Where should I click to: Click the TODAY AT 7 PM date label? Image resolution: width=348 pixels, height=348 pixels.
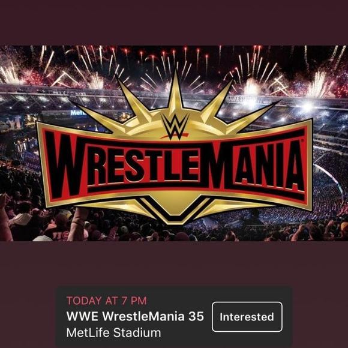coord(107,301)
